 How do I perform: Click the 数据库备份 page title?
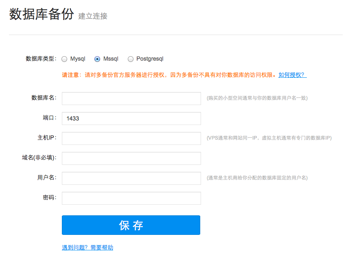[x=41, y=15]
